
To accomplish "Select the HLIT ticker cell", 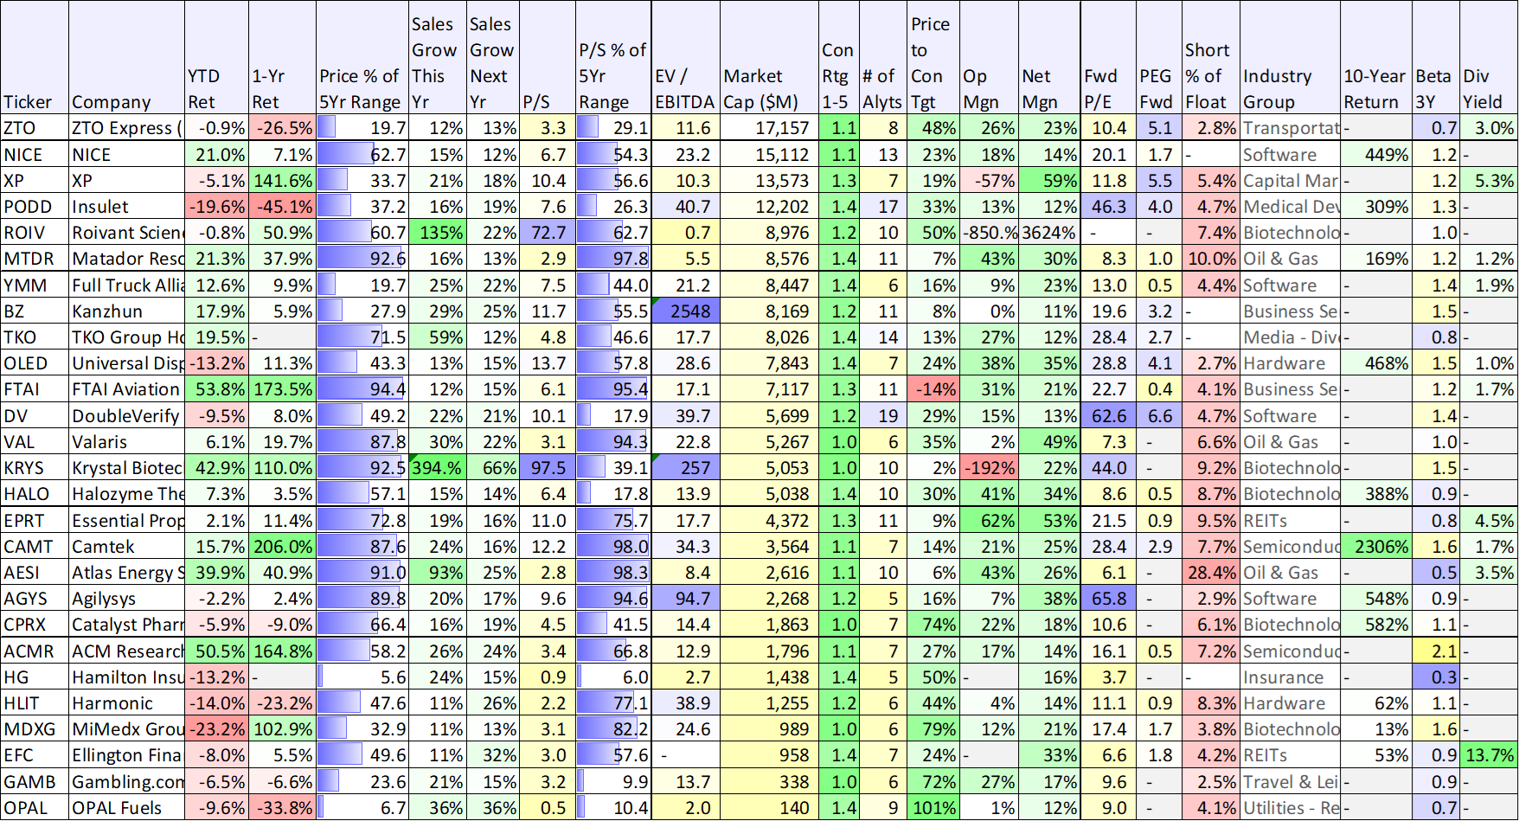I will (35, 703).
